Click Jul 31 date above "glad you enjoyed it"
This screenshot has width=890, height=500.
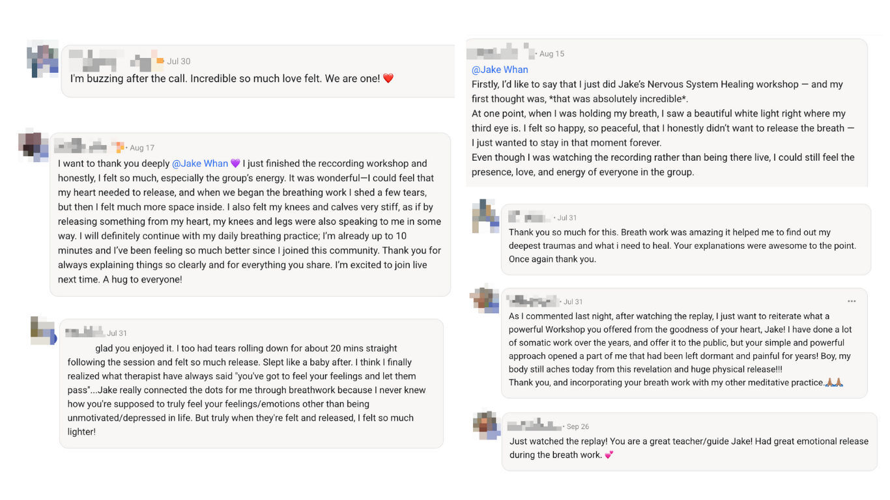pyautogui.click(x=117, y=333)
